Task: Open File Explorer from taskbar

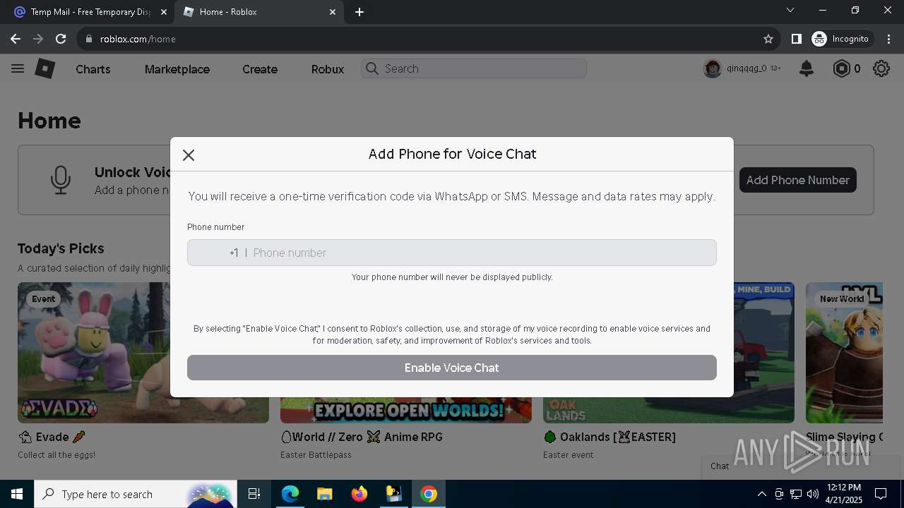Action: pos(325,494)
